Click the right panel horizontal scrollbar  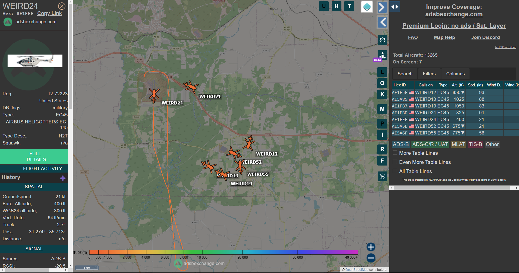(x=452, y=188)
